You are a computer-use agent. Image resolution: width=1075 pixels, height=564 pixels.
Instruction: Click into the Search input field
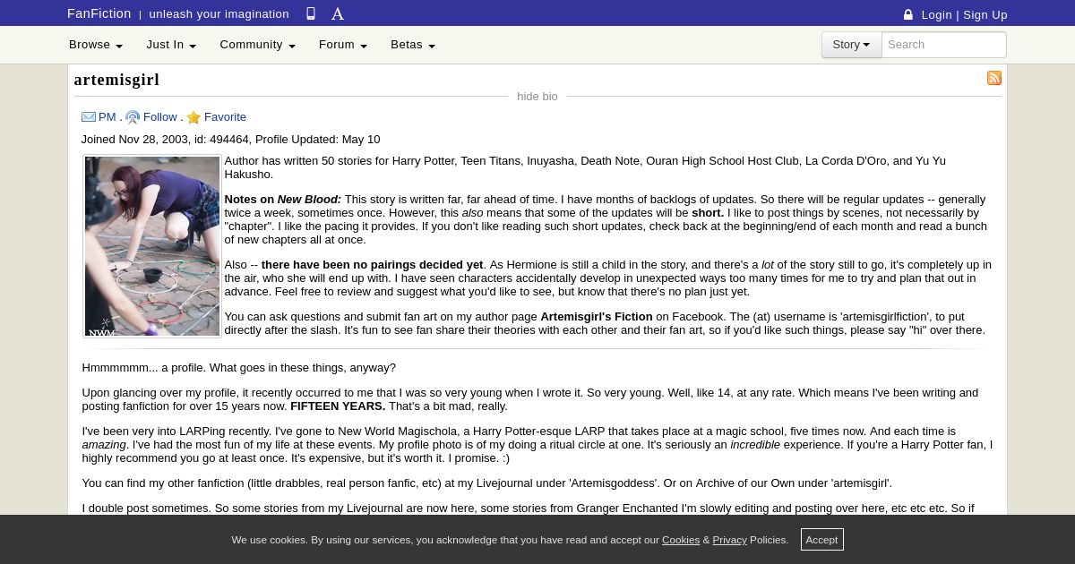pos(944,45)
